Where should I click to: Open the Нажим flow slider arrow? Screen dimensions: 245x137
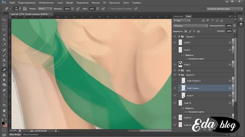click(x=97, y=9)
